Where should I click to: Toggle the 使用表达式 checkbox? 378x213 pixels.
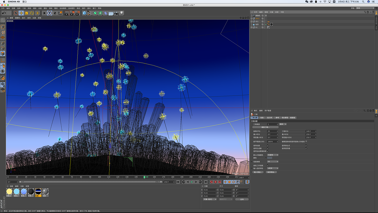306,146
